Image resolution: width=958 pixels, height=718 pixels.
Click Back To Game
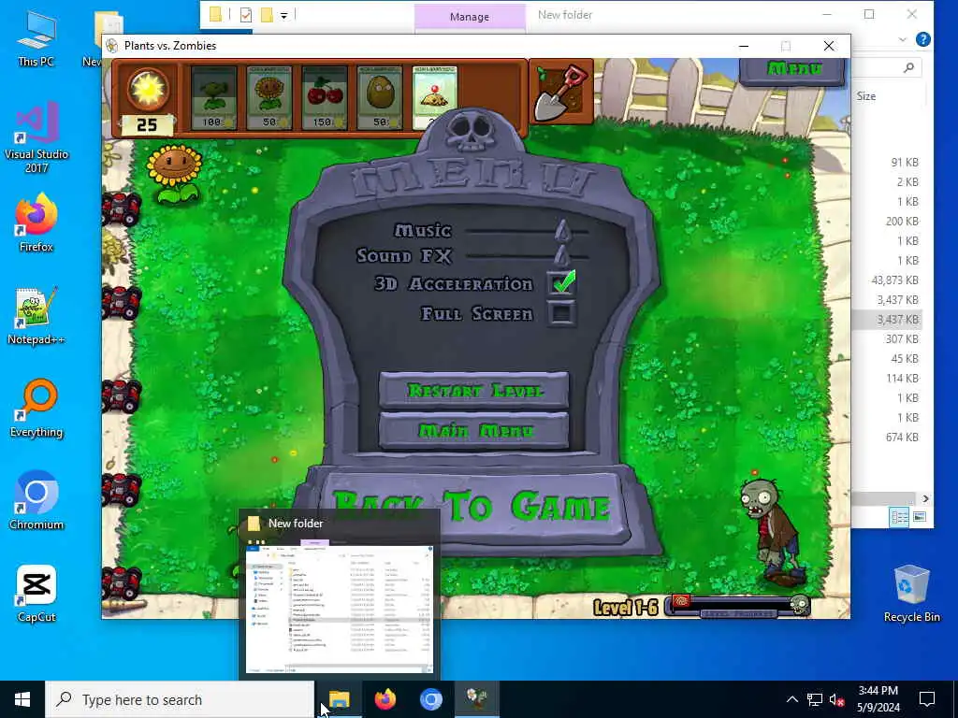[x=472, y=508]
